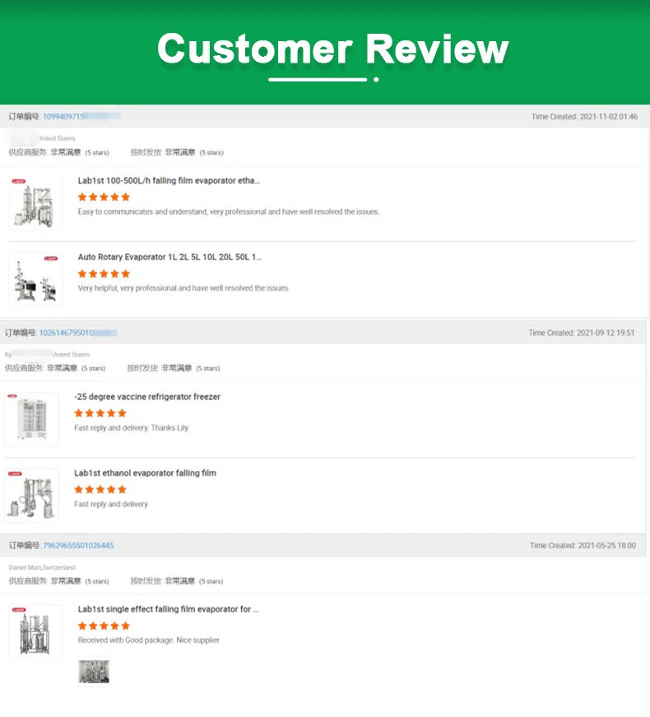Click the 'Auto Rotary Evaporator 1L 2L 5L' title

tap(169, 257)
